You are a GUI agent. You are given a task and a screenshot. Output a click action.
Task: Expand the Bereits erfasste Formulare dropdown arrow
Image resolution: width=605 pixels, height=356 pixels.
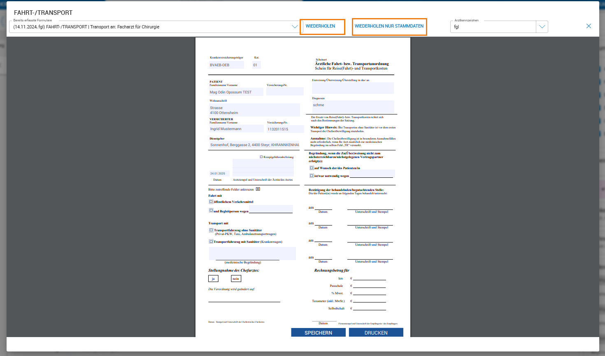[295, 27]
